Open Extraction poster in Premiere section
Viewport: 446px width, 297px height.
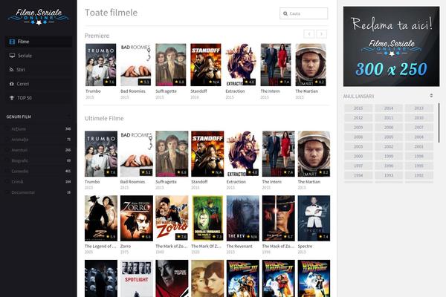[241, 65]
